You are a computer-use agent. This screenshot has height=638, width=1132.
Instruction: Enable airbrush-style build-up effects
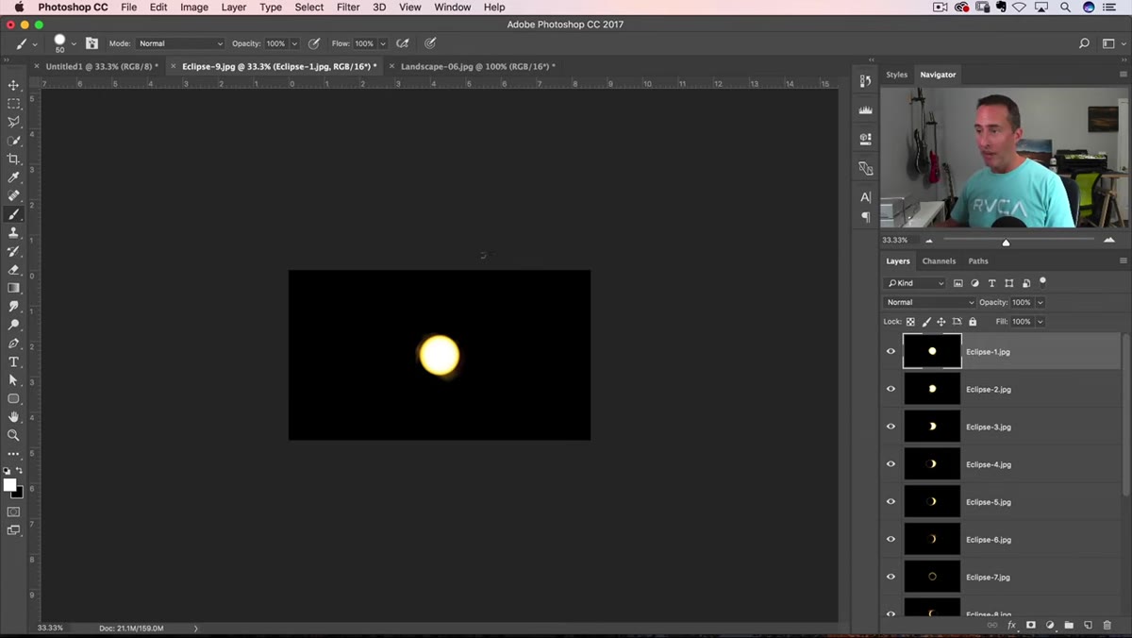coord(403,43)
